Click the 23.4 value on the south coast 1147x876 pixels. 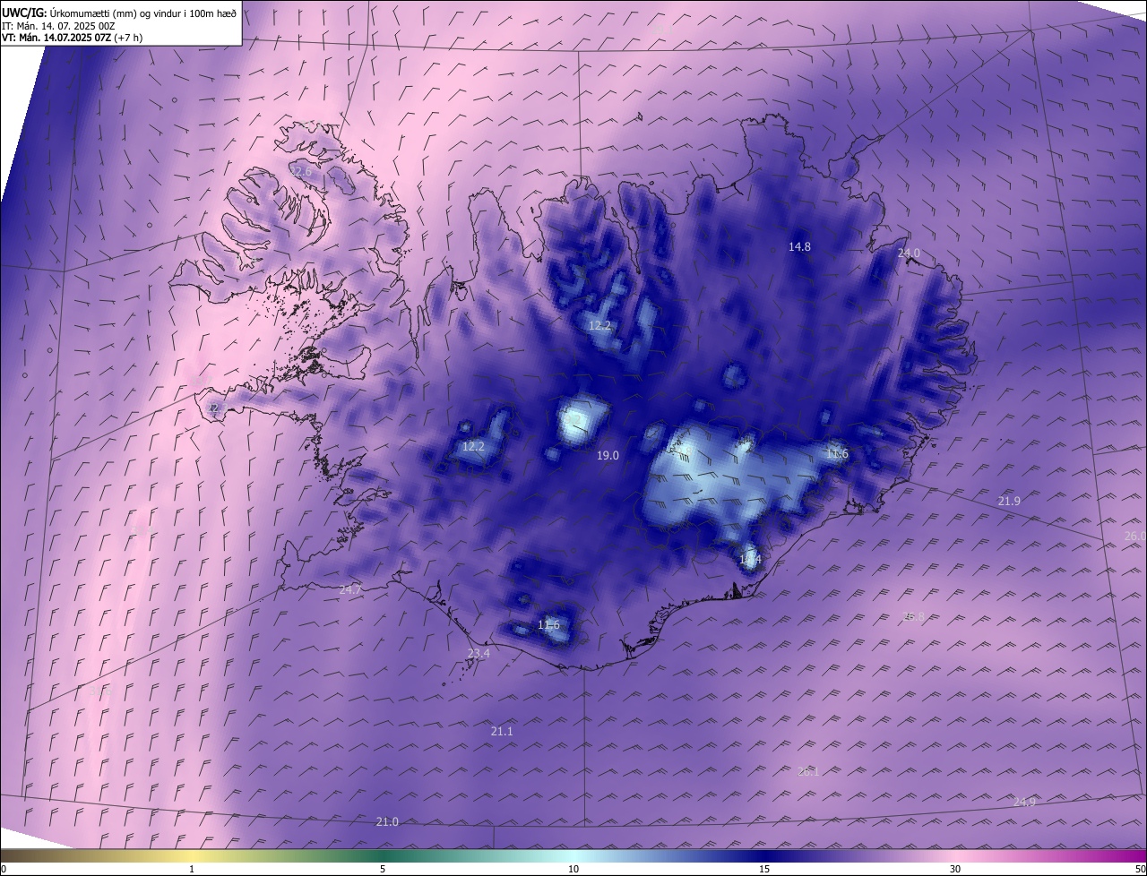tap(479, 654)
